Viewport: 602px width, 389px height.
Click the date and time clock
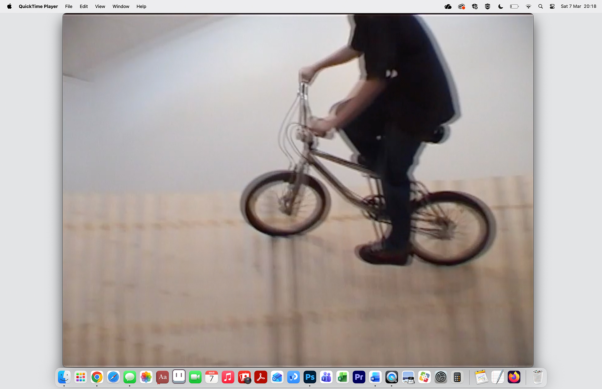tap(578, 6)
